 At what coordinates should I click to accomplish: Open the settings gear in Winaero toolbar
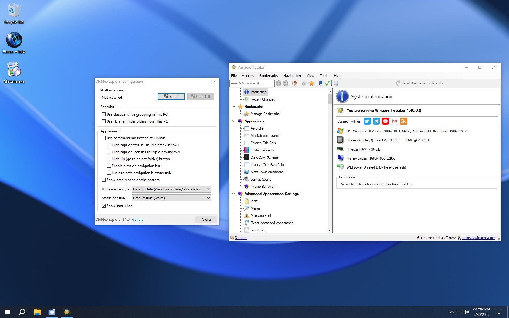point(336,83)
